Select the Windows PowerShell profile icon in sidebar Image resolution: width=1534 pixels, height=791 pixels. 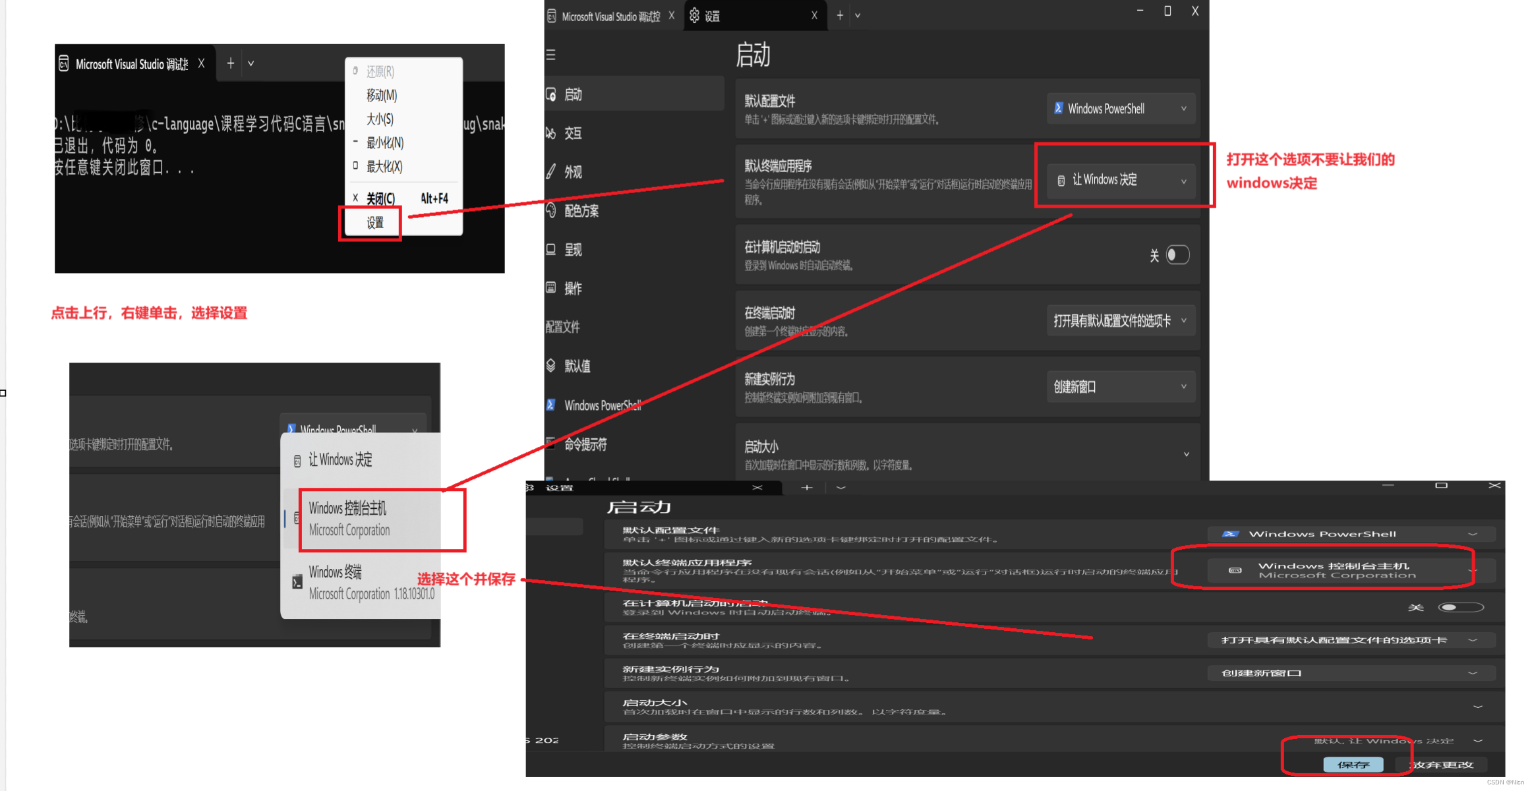click(x=551, y=405)
